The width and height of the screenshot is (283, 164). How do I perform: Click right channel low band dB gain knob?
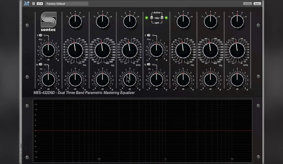point(183,80)
